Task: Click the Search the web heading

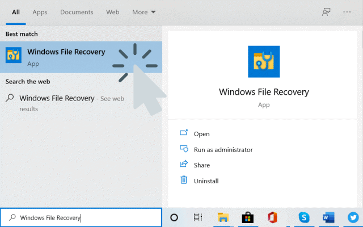Action: [28, 82]
